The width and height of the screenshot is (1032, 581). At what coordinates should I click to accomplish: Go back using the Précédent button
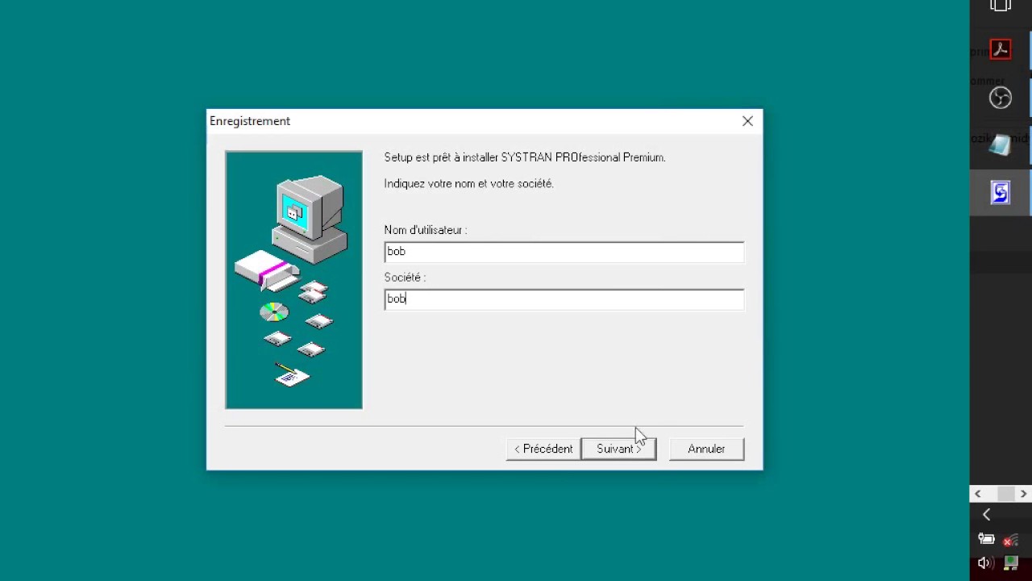pyautogui.click(x=543, y=449)
